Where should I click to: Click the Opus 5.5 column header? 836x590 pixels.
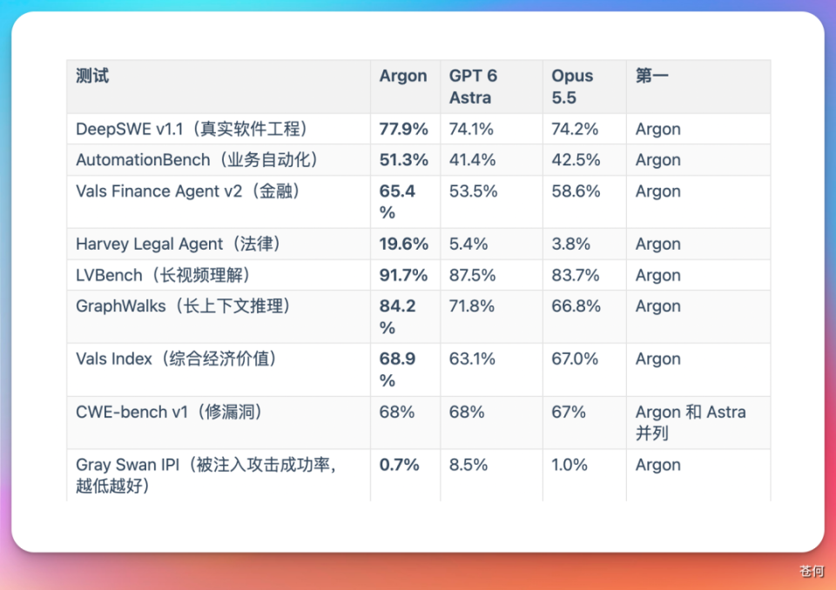(x=572, y=86)
